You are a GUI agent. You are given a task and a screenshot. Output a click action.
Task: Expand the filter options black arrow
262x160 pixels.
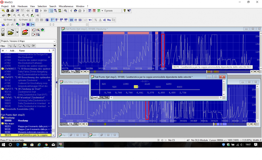point(55,46)
